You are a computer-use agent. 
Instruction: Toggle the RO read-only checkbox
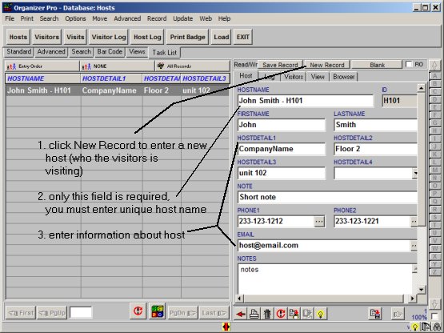[409, 65]
